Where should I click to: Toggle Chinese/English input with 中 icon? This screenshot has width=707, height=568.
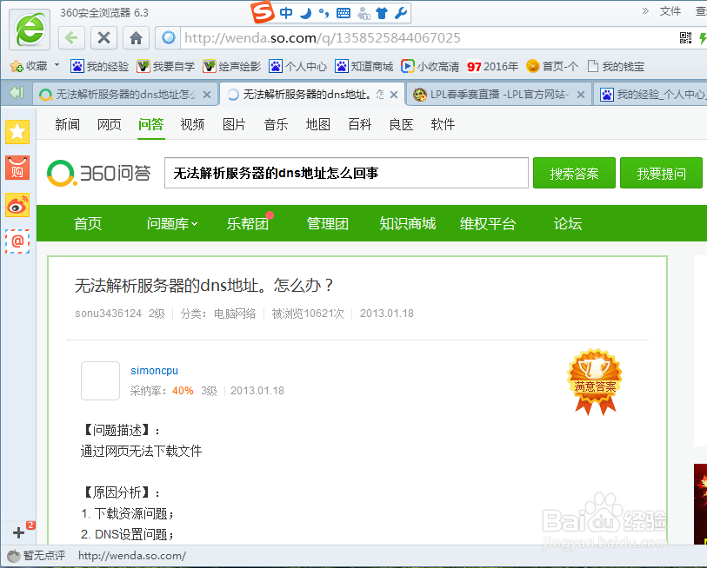click(287, 12)
